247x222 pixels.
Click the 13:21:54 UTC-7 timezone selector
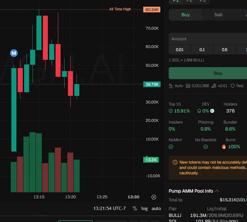coord(109,209)
